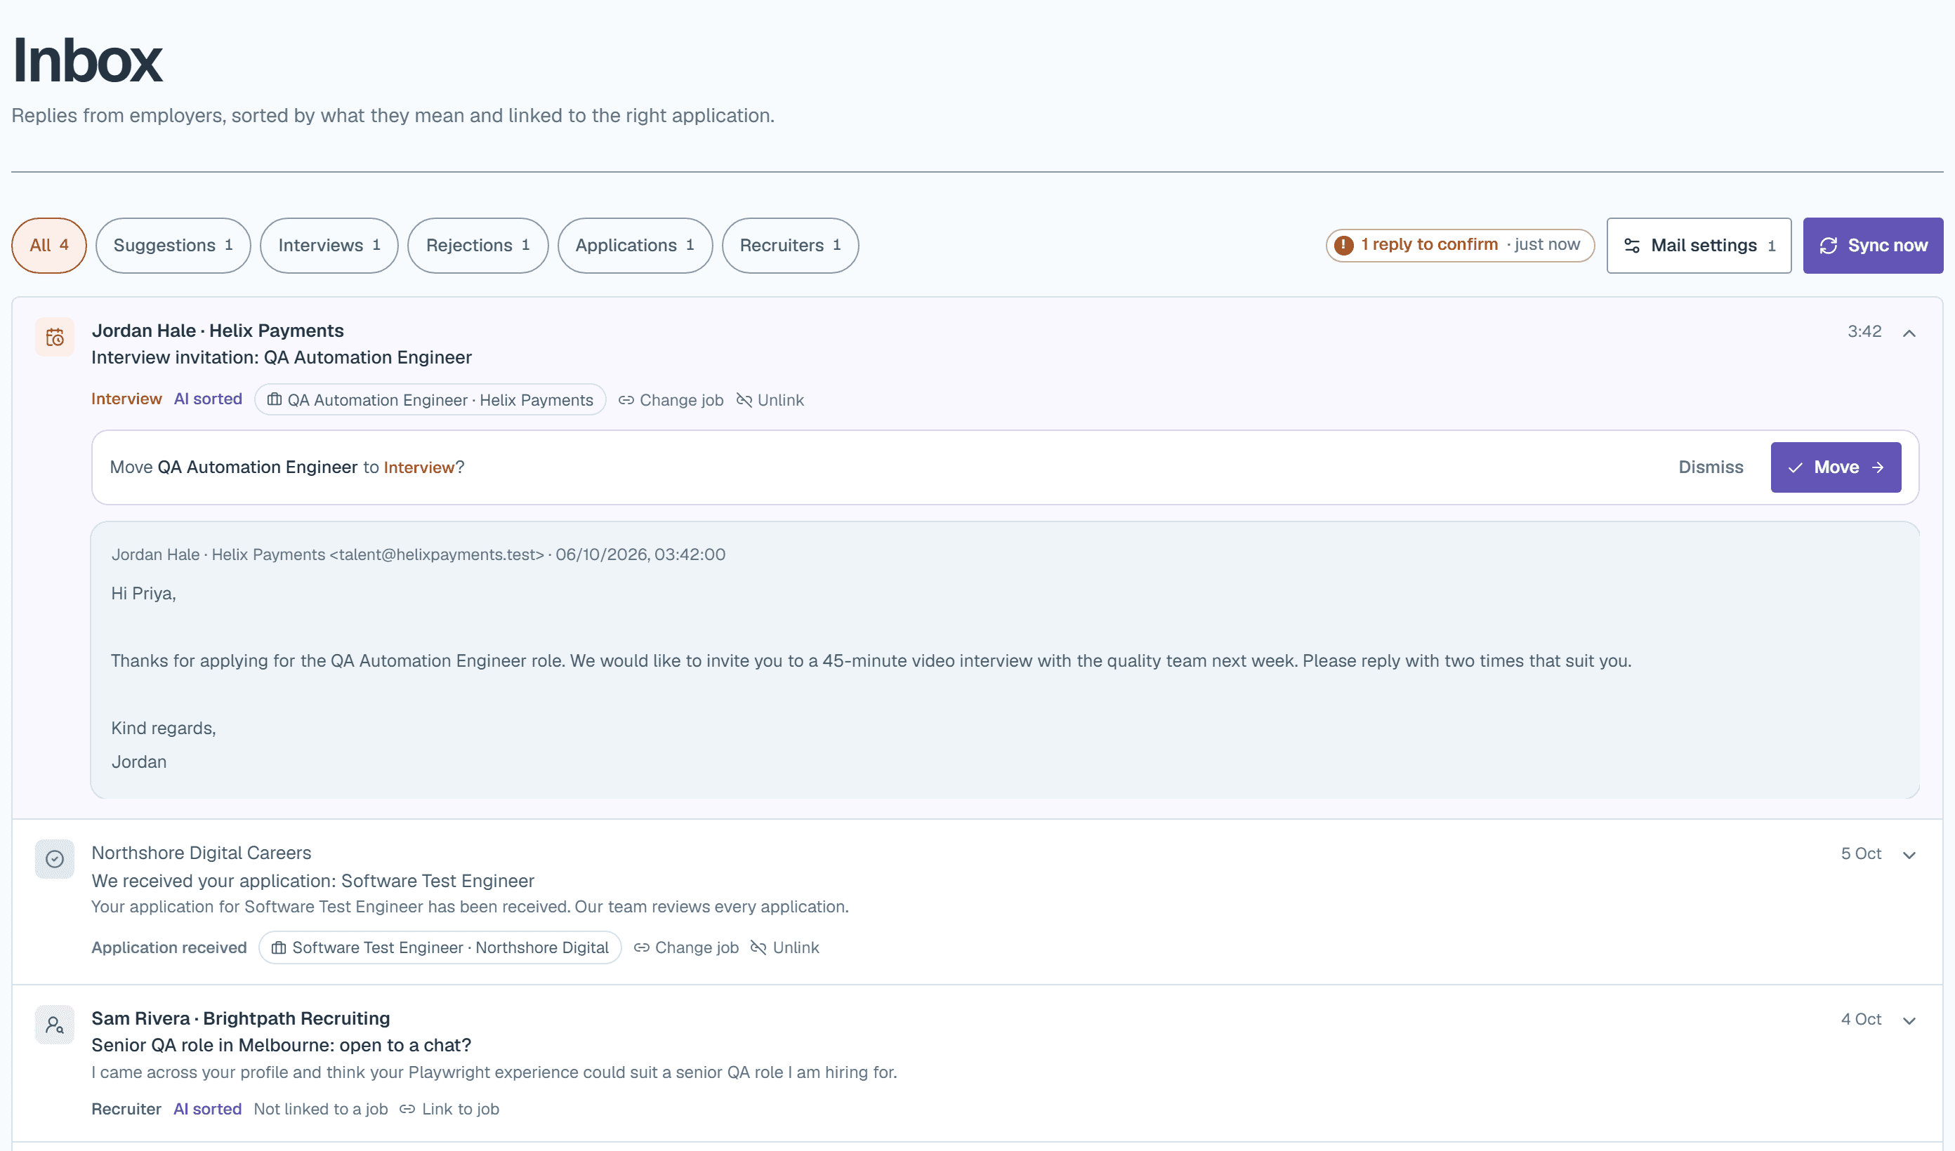Click the recruiter person icon for Sam Rivera

tap(54, 1025)
